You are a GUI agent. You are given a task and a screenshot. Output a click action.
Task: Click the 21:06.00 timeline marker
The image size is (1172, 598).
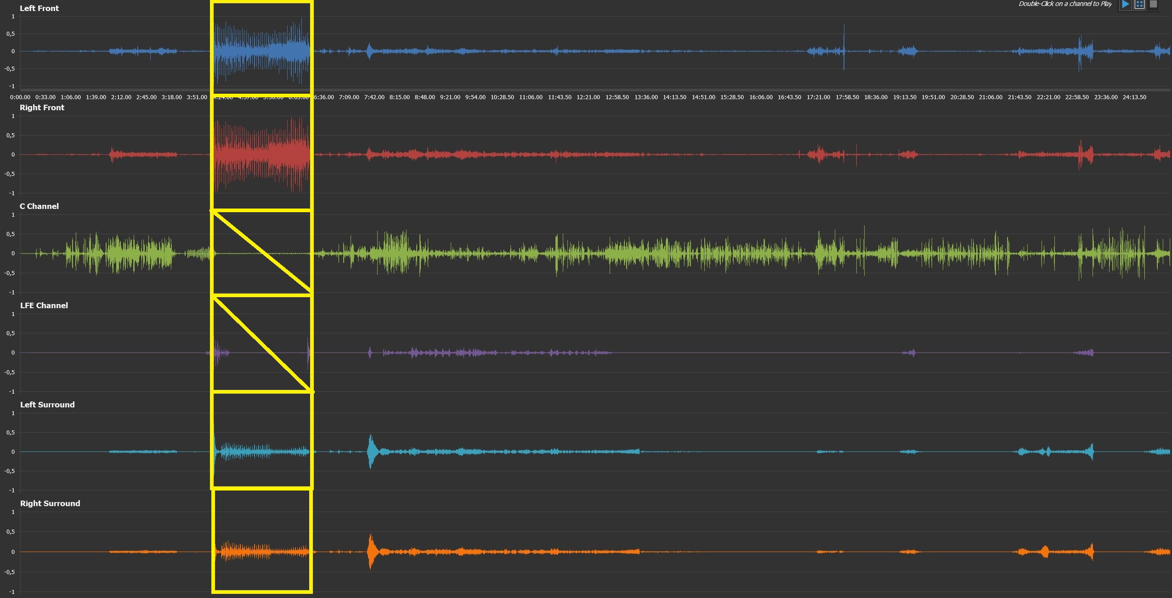(x=991, y=97)
